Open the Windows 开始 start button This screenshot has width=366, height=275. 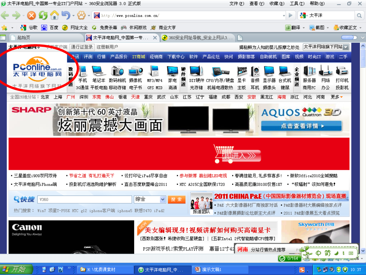coord(16,269)
